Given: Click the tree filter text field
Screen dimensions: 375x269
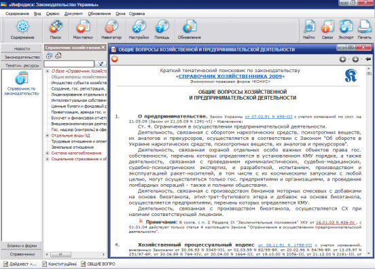Looking at the screenshot, I should tap(69, 64).
